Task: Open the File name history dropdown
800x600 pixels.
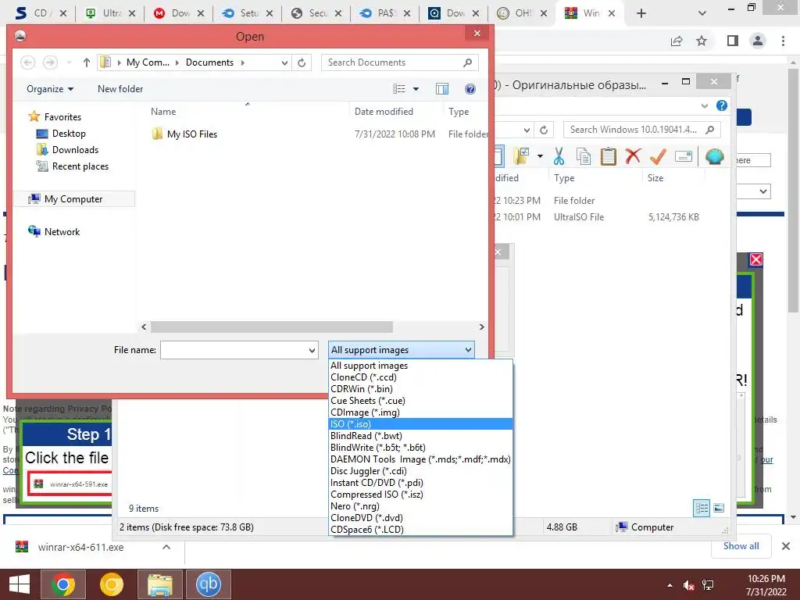Action: [x=312, y=351]
